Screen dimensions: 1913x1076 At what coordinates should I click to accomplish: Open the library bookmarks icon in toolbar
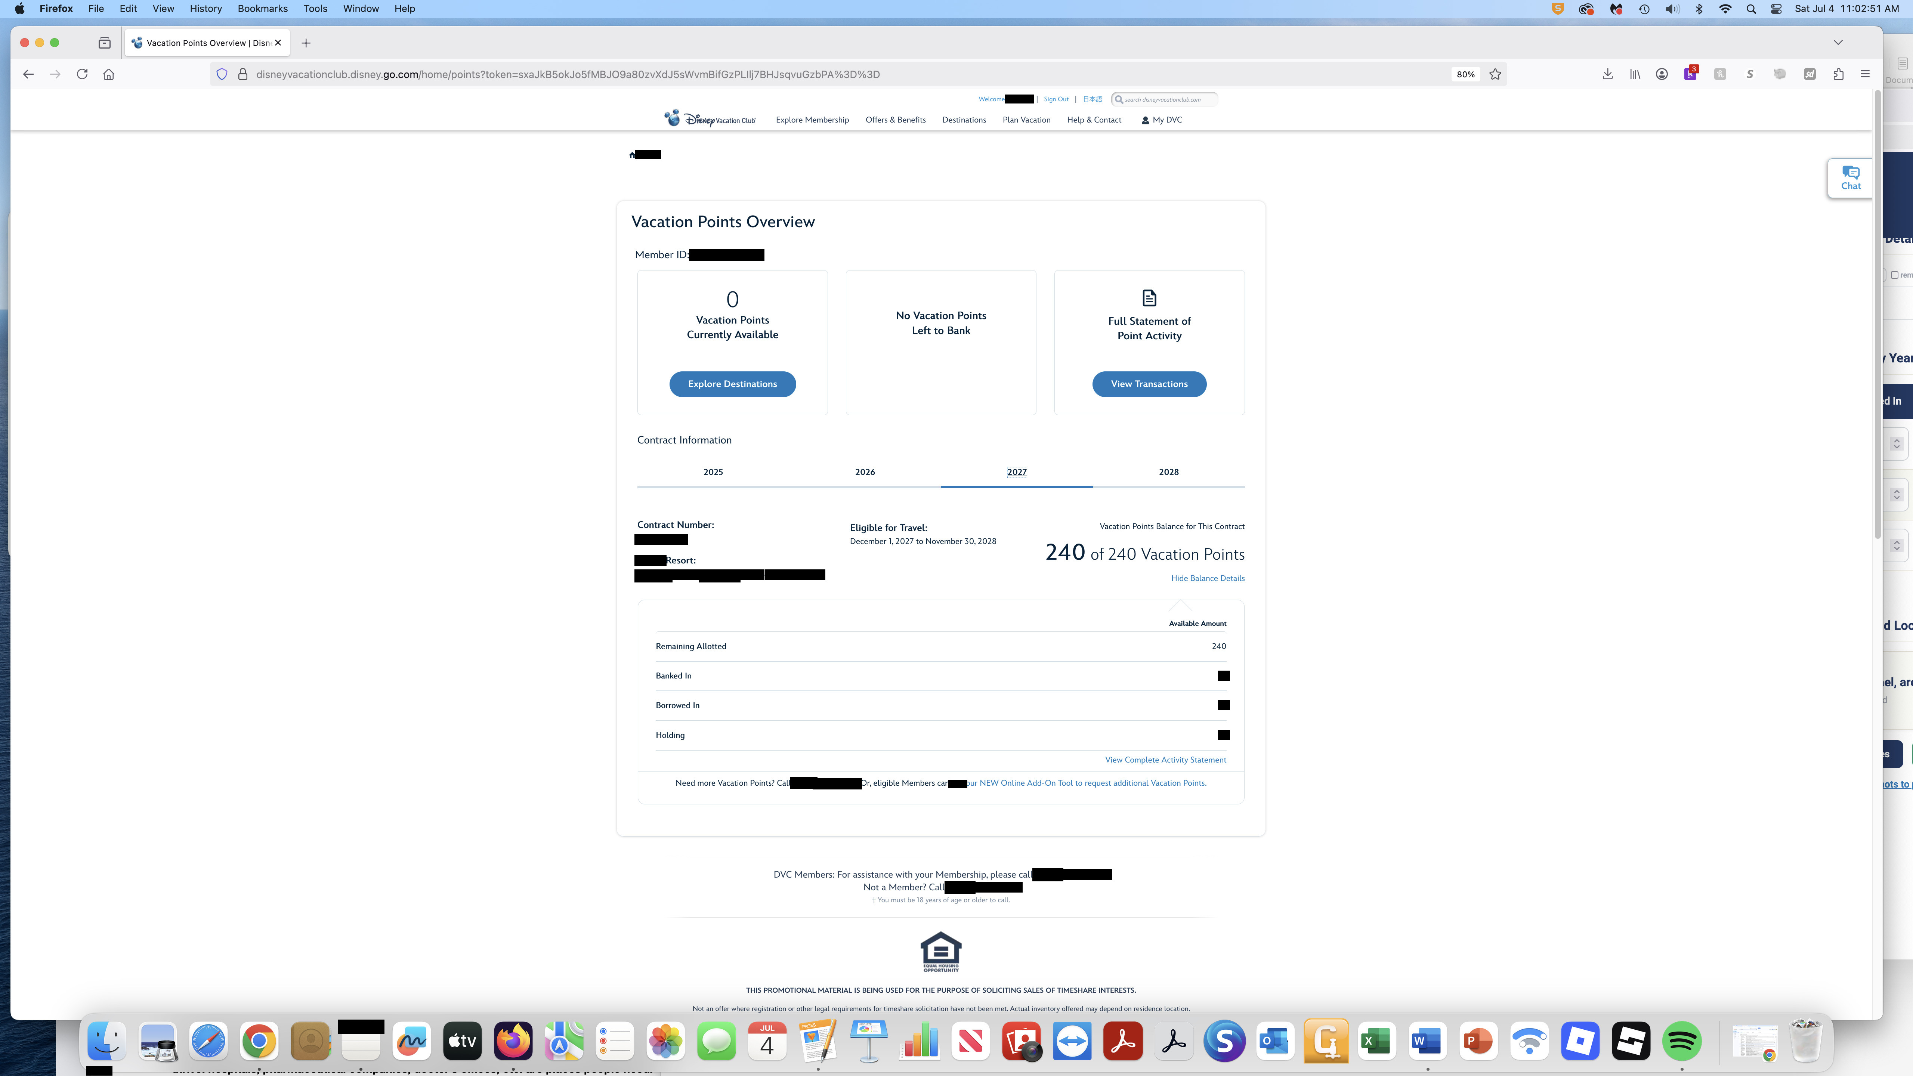pos(1635,74)
